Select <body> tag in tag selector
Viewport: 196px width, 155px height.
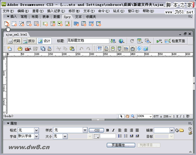coord(8,116)
